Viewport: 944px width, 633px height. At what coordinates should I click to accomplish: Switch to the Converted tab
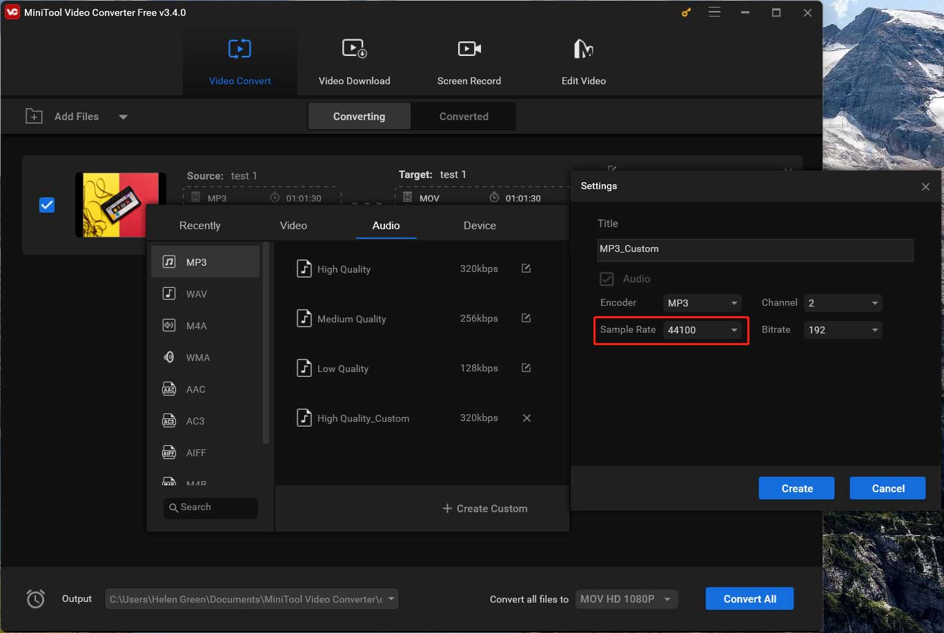pyautogui.click(x=464, y=116)
